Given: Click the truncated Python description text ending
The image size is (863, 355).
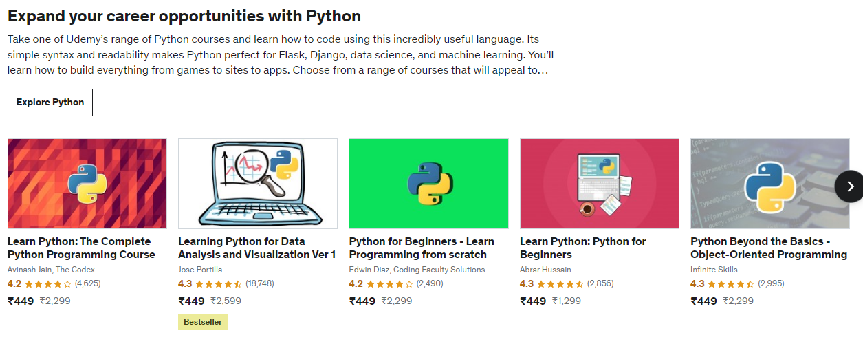Looking at the screenshot, I should (x=278, y=70).
